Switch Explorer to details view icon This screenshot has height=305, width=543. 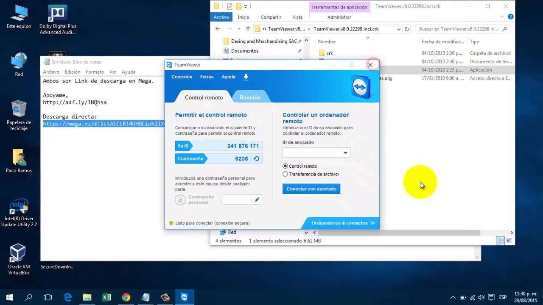501,241
